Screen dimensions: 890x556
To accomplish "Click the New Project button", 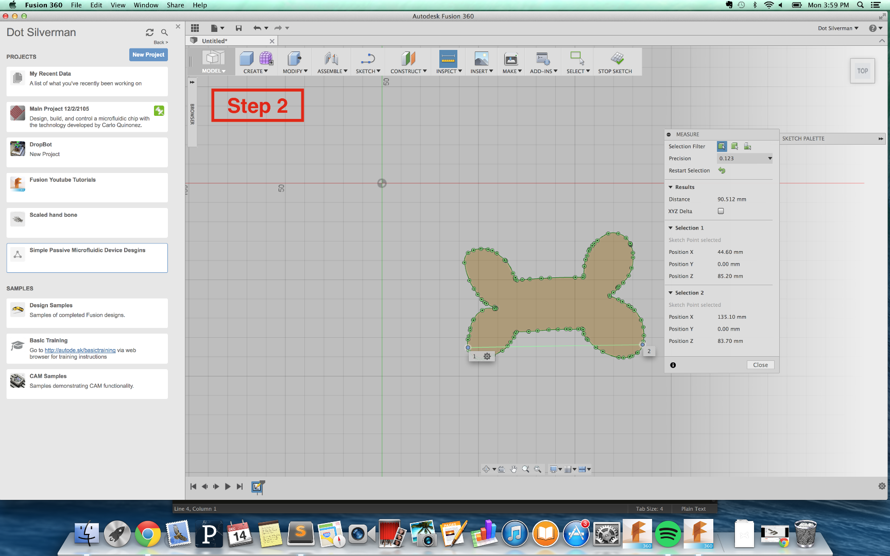I will pyautogui.click(x=148, y=55).
